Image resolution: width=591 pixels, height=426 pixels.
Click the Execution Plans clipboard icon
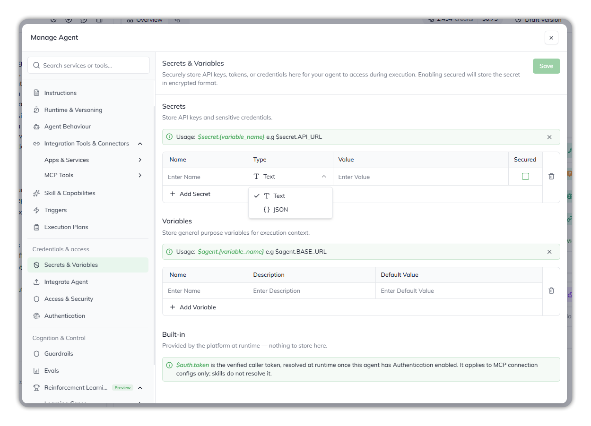tap(36, 227)
